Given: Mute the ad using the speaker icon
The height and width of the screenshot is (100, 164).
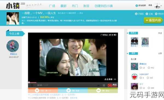Looking at the screenshot, I should pyautogui.click(x=115, y=35).
